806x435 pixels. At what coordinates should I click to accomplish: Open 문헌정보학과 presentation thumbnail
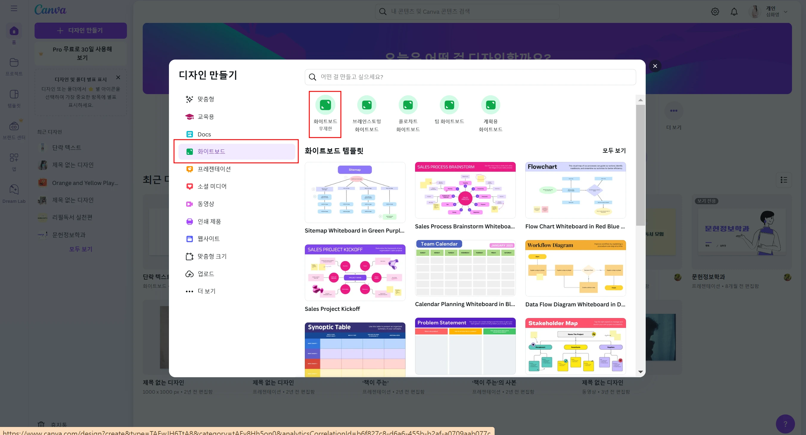click(x=742, y=232)
